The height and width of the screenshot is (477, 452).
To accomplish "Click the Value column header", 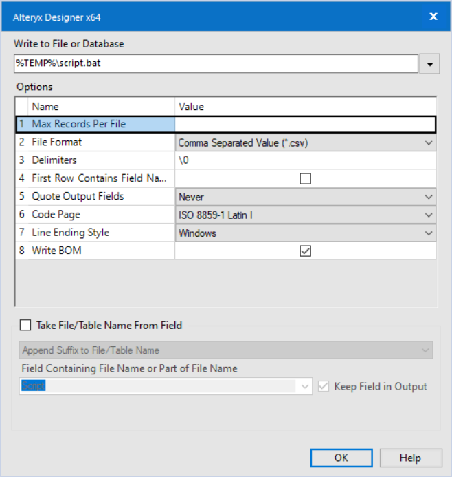I will 306,107.
